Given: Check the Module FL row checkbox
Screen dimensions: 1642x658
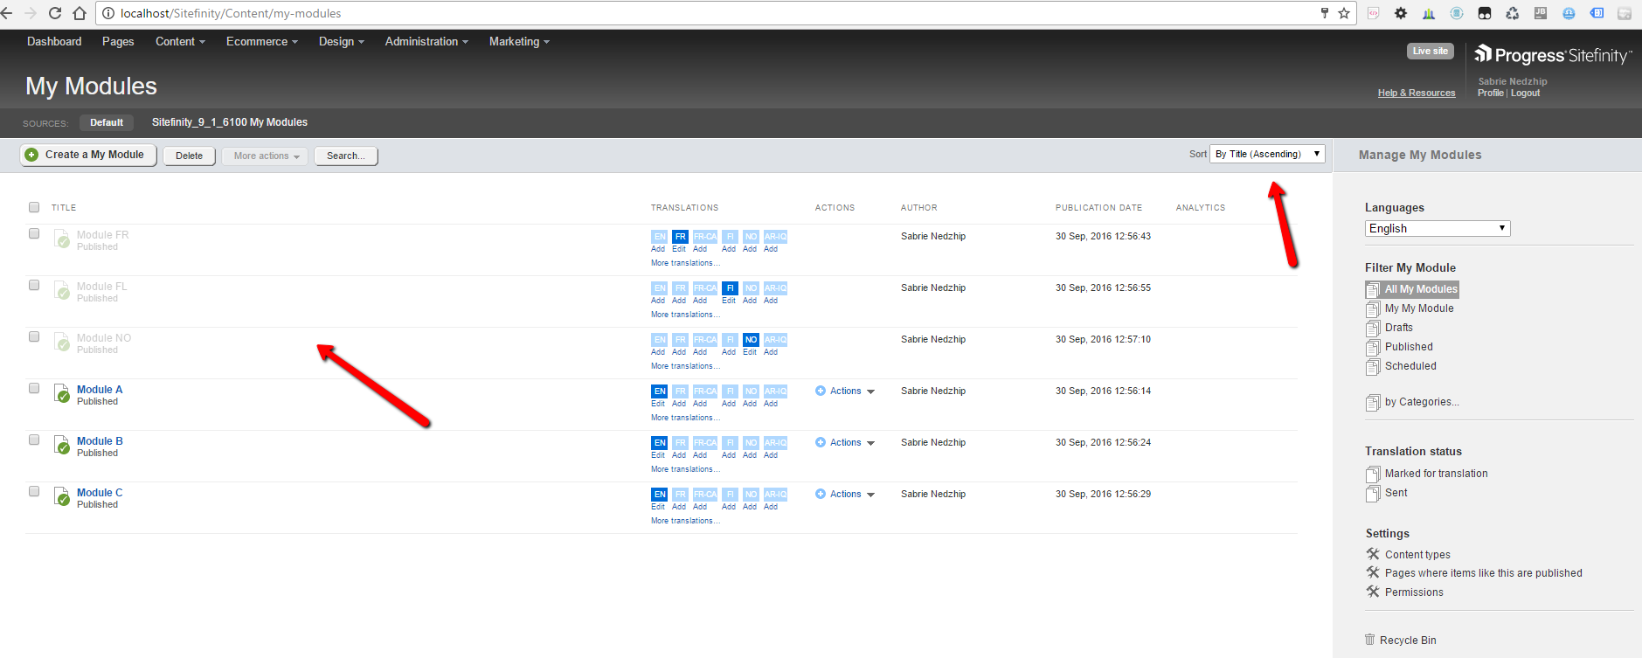Looking at the screenshot, I should pyautogui.click(x=34, y=285).
